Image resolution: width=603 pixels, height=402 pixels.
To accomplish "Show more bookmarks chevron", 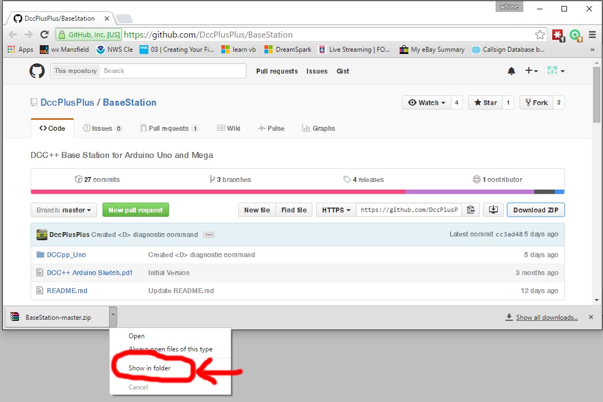I will [x=592, y=50].
